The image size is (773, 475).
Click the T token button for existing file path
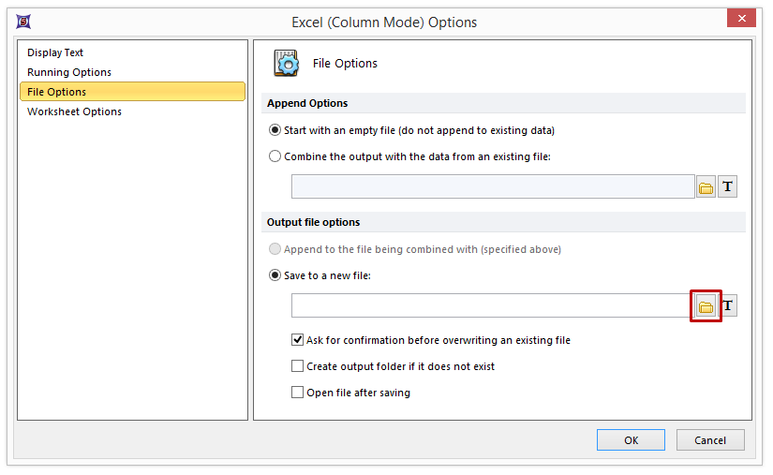click(728, 187)
